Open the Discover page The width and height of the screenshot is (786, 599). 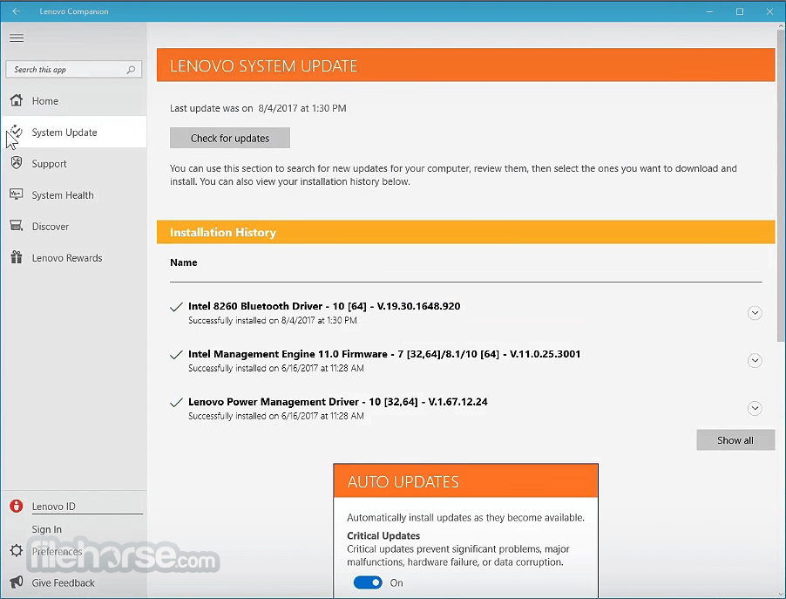74,226
